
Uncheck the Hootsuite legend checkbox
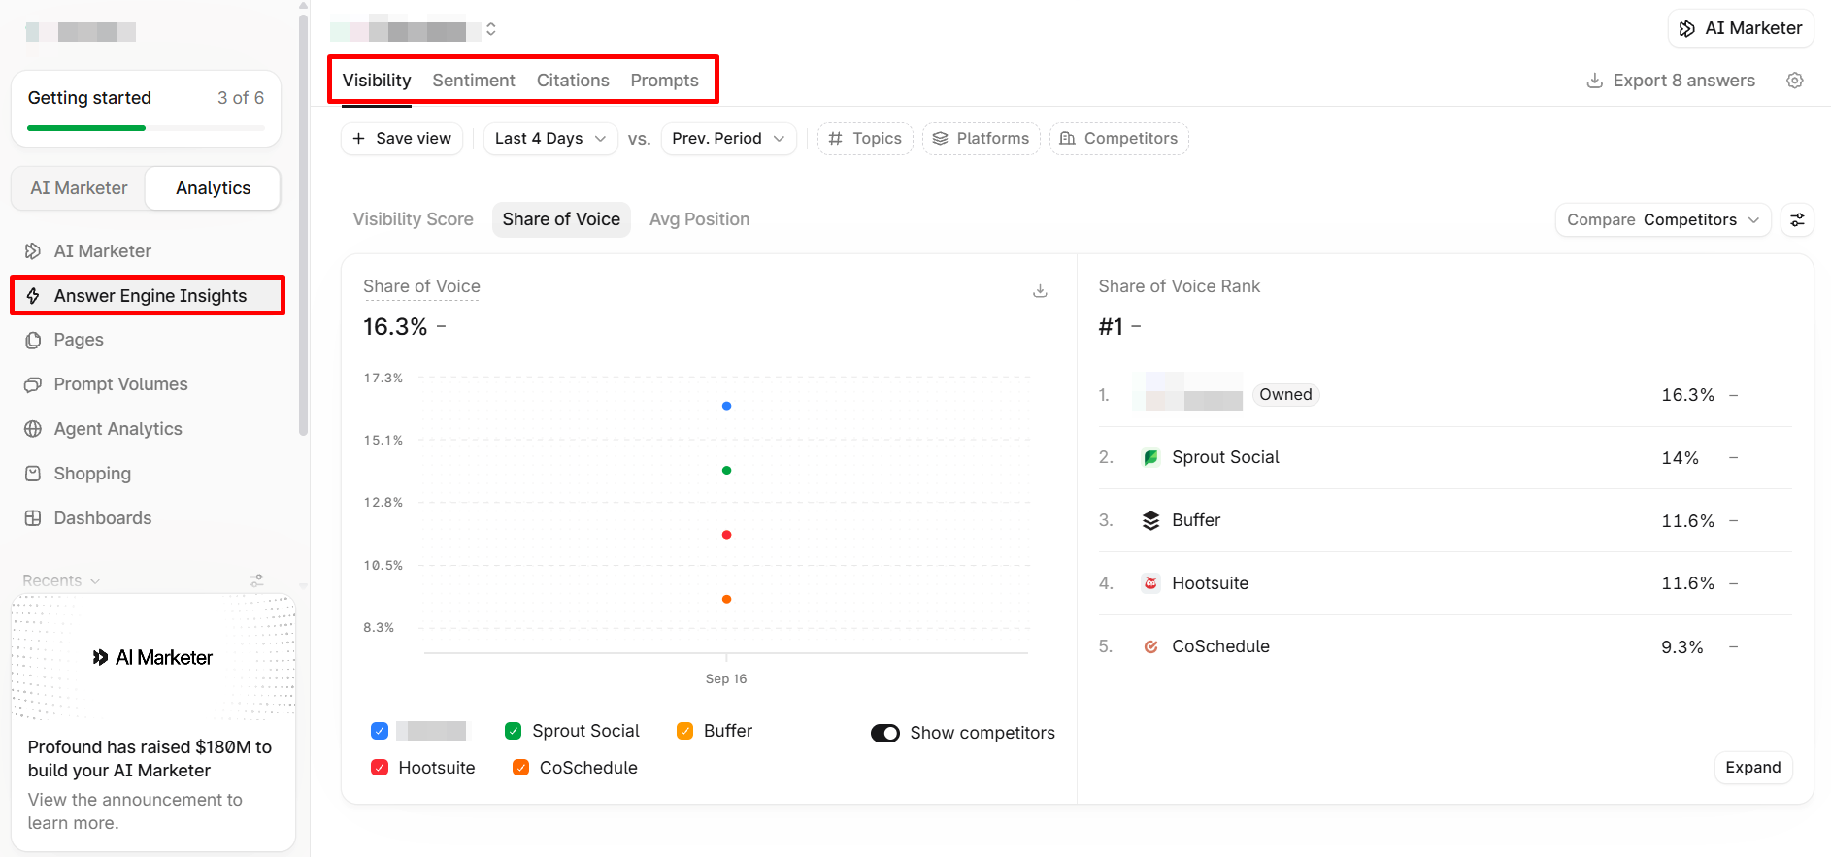380,768
